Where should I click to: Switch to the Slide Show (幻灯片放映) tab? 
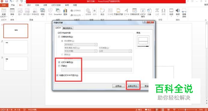56,5
